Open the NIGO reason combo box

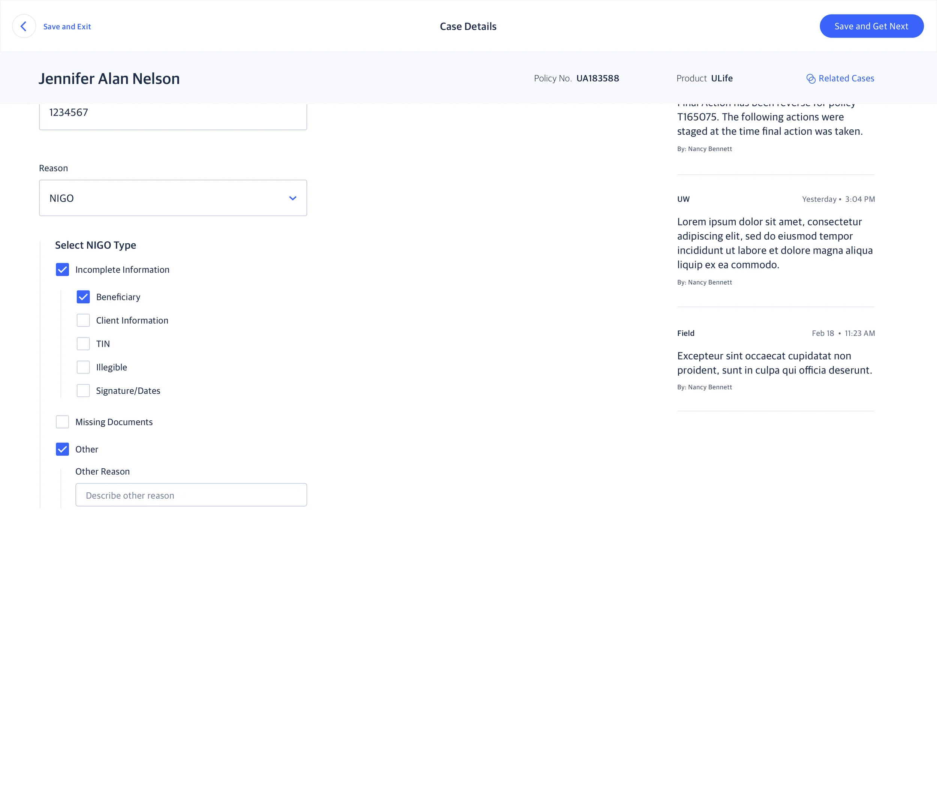pyautogui.click(x=173, y=198)
